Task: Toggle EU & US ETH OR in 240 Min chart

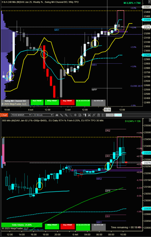Action: click(83, 103)
